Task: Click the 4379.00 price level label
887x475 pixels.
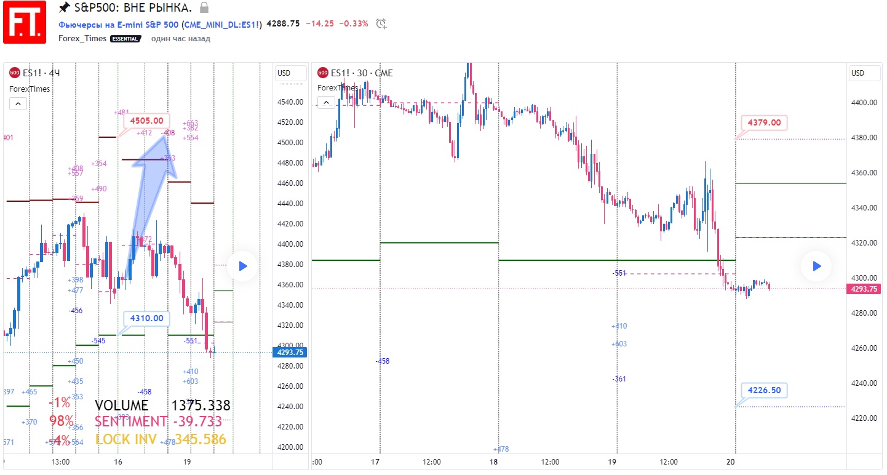Action: tap(764, 122)
